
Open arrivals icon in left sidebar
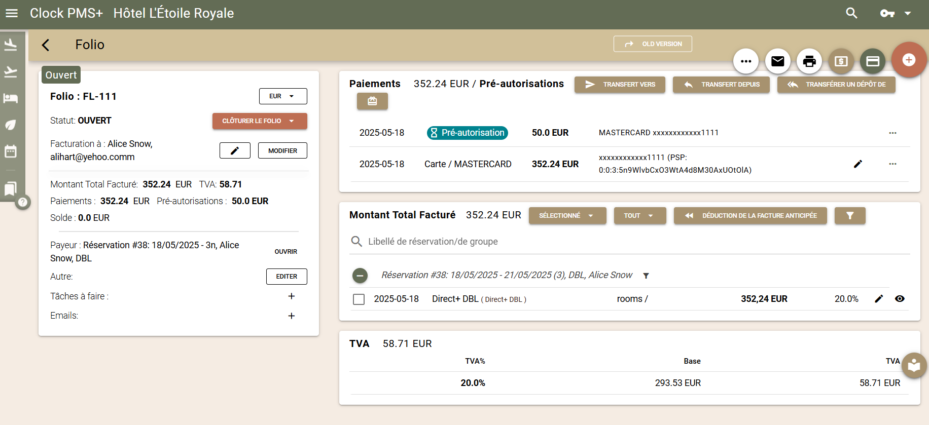(11, 45)
